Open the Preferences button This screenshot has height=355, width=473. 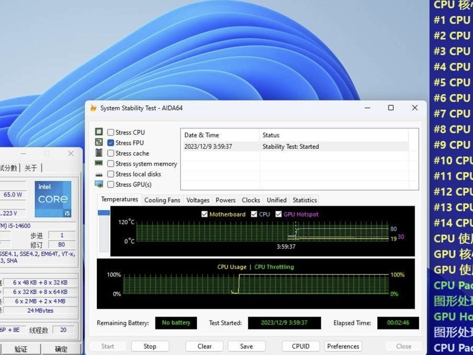(343, 346)
